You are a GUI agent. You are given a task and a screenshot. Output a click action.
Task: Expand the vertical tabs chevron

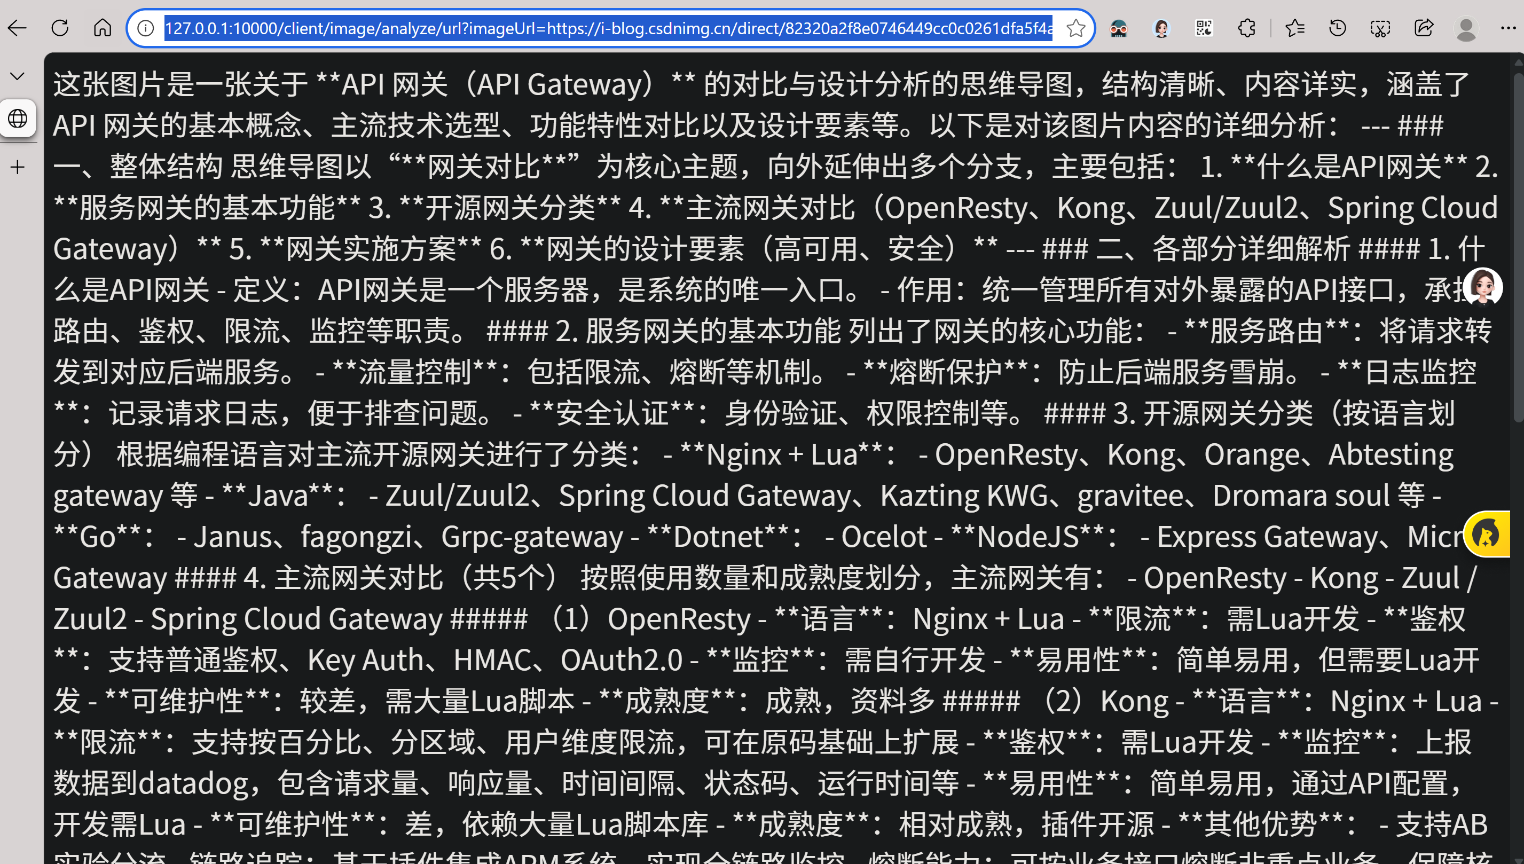(17, 76)
